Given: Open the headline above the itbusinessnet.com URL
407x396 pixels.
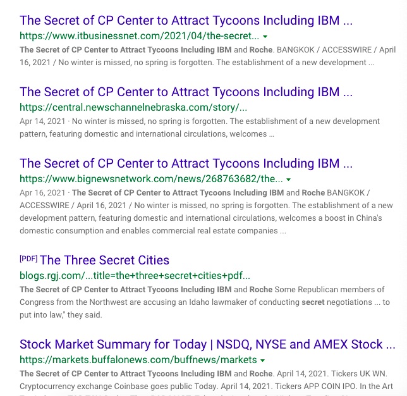Looking at the screenshot, I should pyautogui.click(x=186, y=20).
